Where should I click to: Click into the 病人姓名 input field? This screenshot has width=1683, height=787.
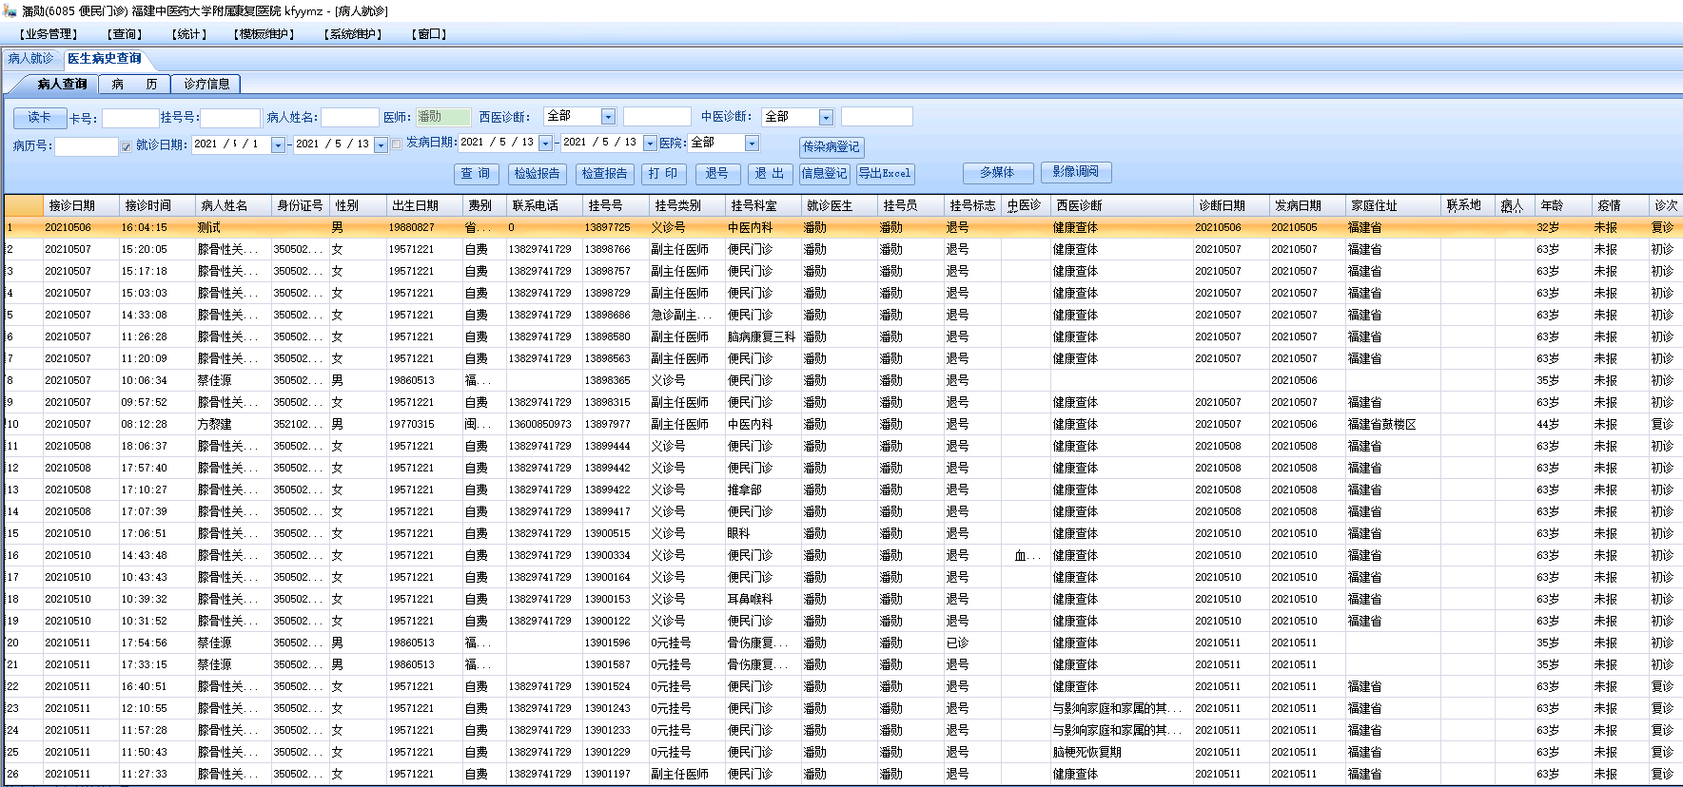coord(349,118)
